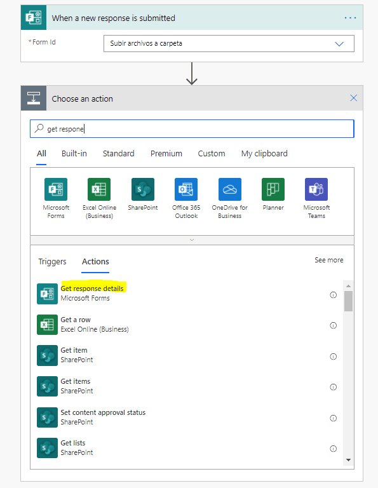This screenshot has height=488, width=378.
Task: Switch to the Premium tab
Action: pos(166,153)
